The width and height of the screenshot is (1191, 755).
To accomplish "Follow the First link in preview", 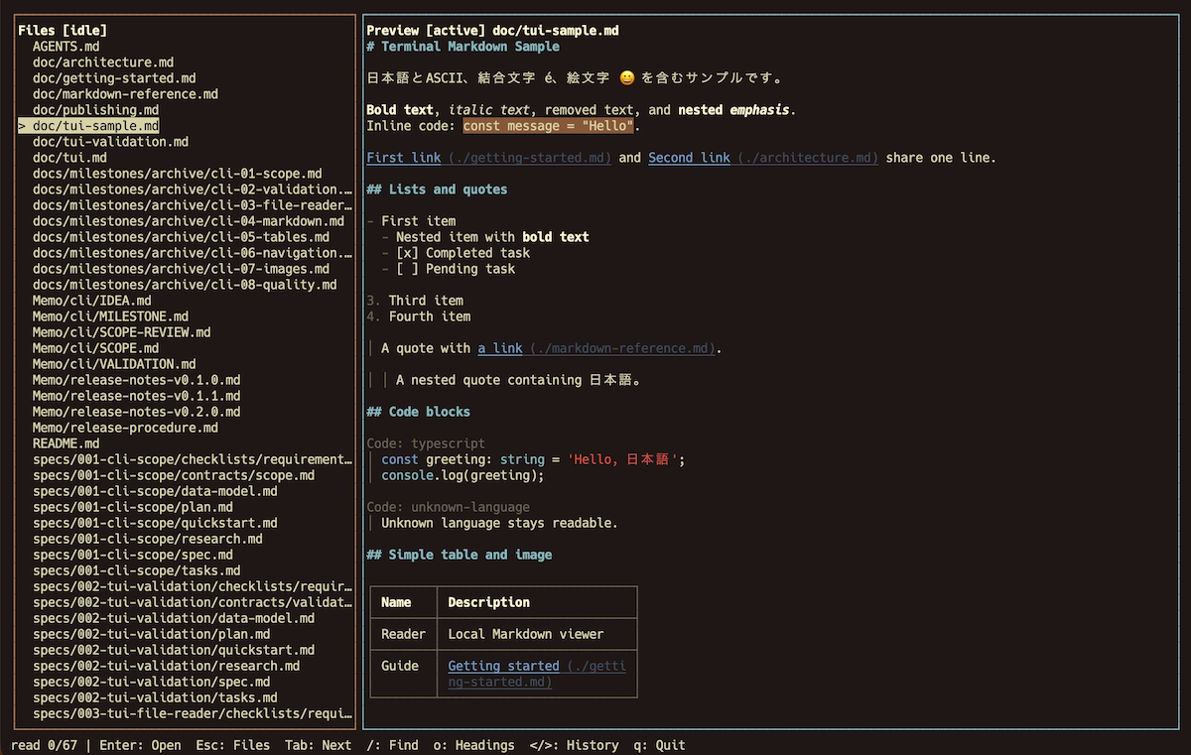I will [x=403, y=158].
